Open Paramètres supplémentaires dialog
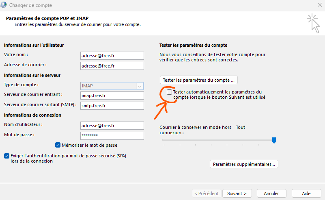 pyautogui.click(x=244, y=164)
